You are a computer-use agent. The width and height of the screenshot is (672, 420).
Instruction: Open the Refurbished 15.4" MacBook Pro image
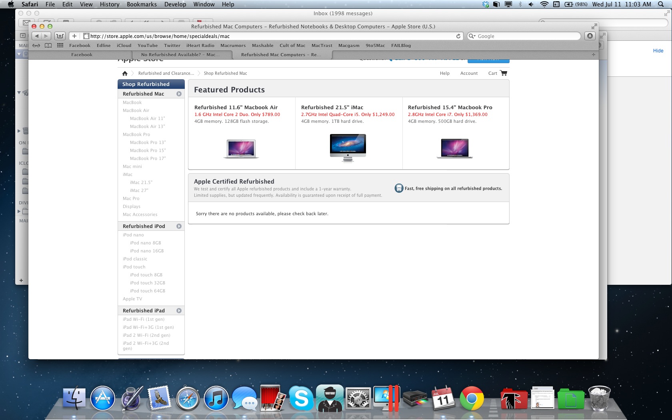455,148
